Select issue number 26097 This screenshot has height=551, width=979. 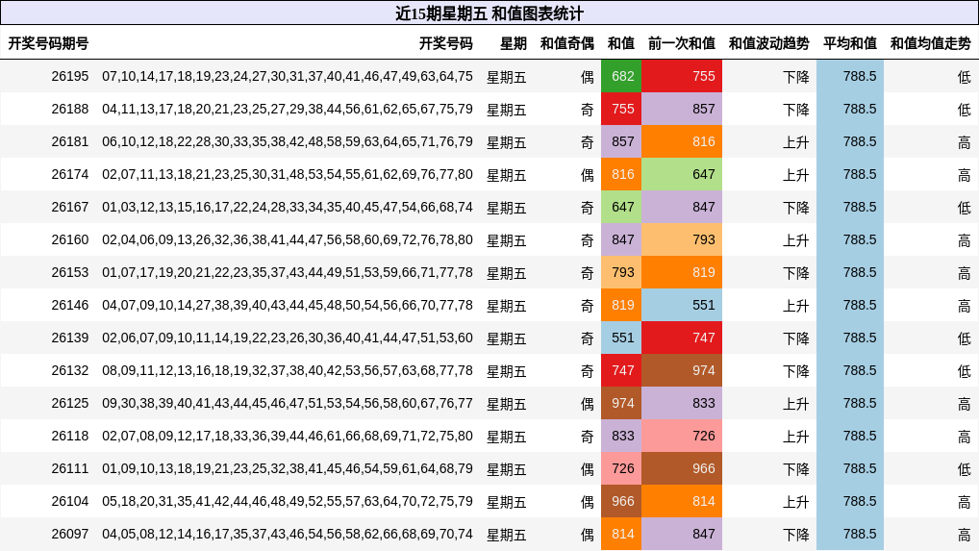pos(70,534)
